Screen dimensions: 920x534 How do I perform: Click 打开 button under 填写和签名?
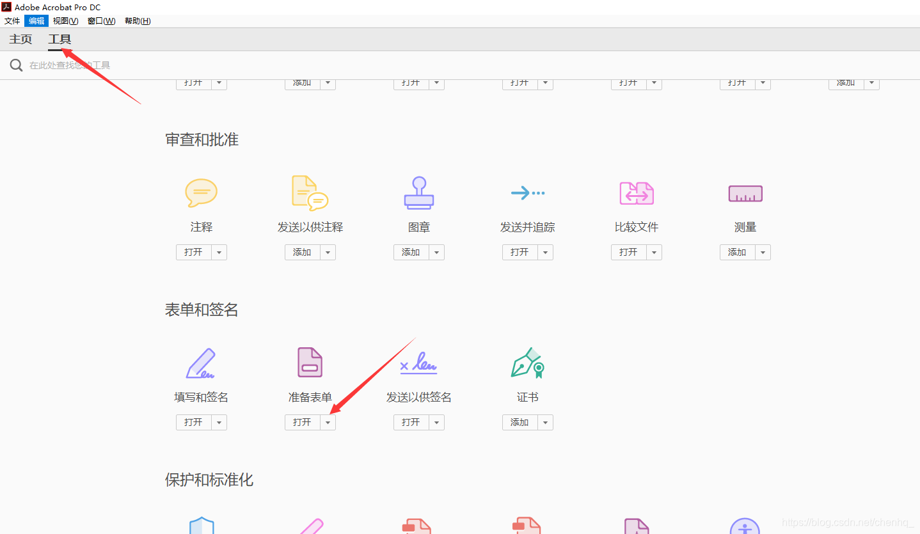click(194, 422)
